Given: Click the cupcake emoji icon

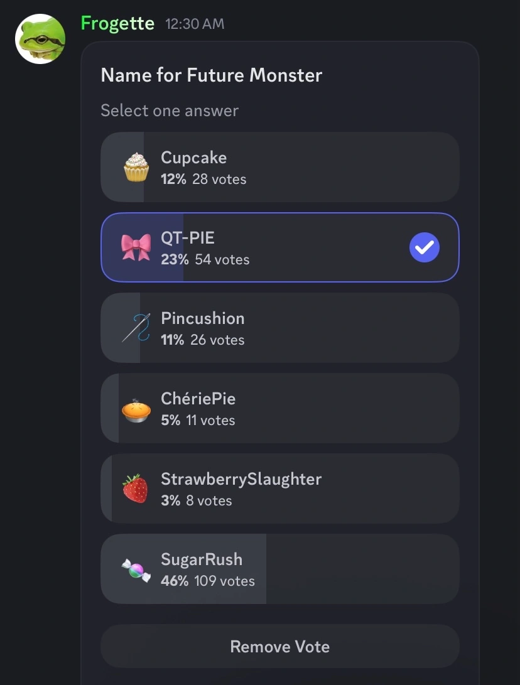Looking at the screenshot, I should click(136, 168).
